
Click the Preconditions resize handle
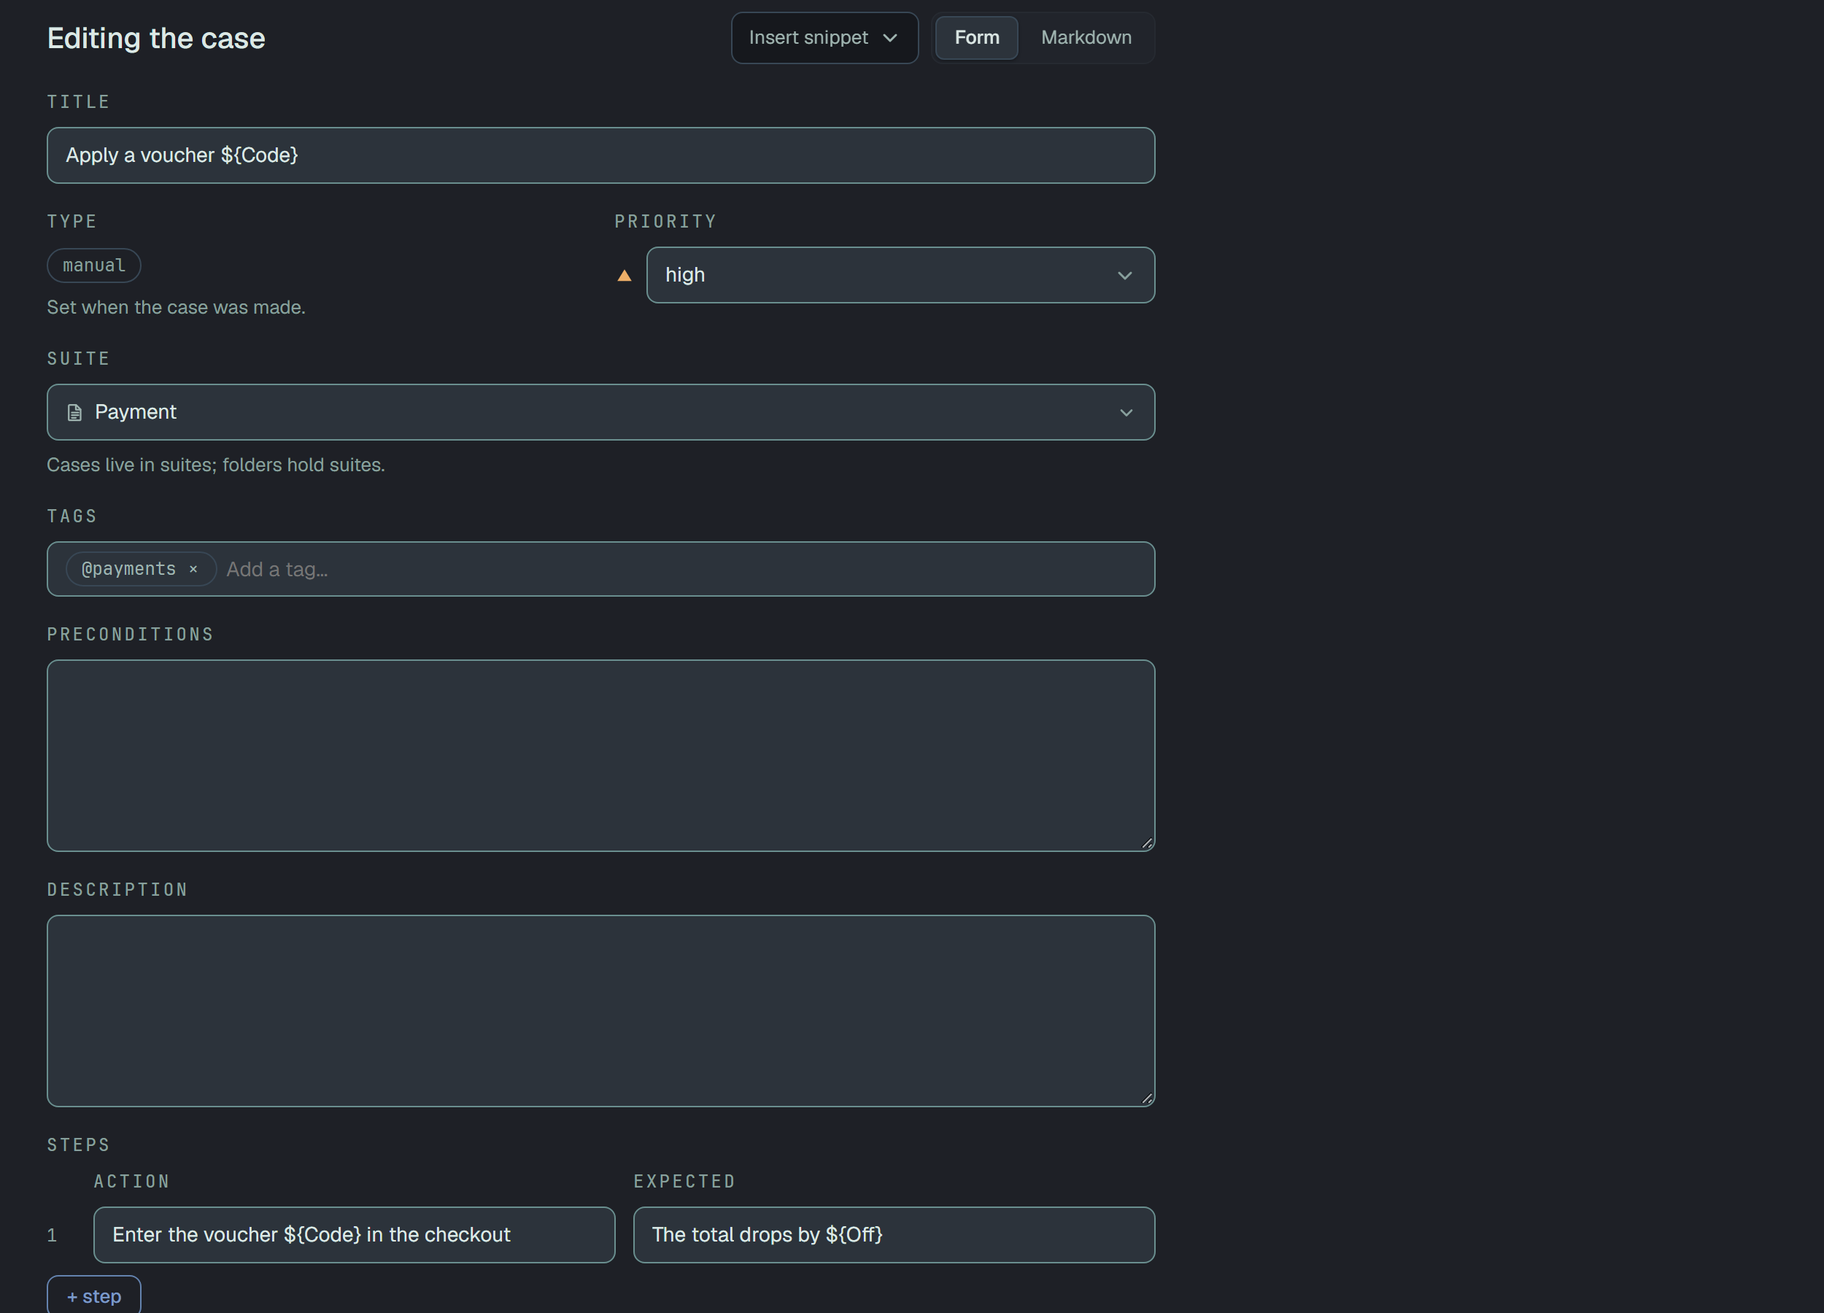(x=1147, y=843)
